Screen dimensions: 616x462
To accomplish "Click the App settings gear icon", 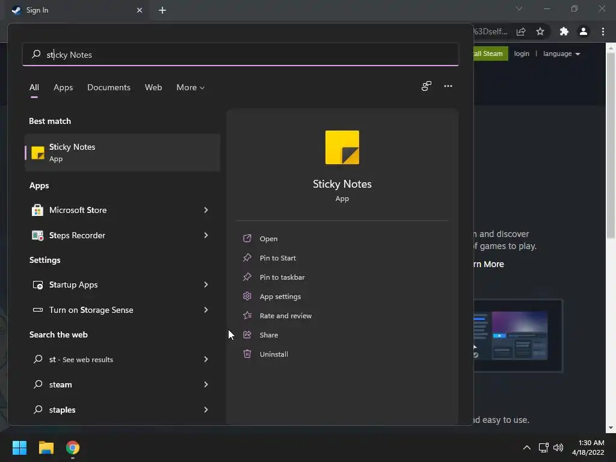I will tap(247, 296).
